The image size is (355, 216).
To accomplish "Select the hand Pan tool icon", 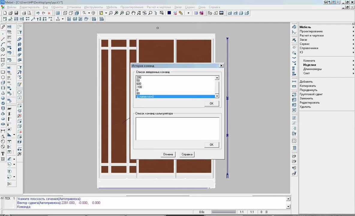I will 133,13.
